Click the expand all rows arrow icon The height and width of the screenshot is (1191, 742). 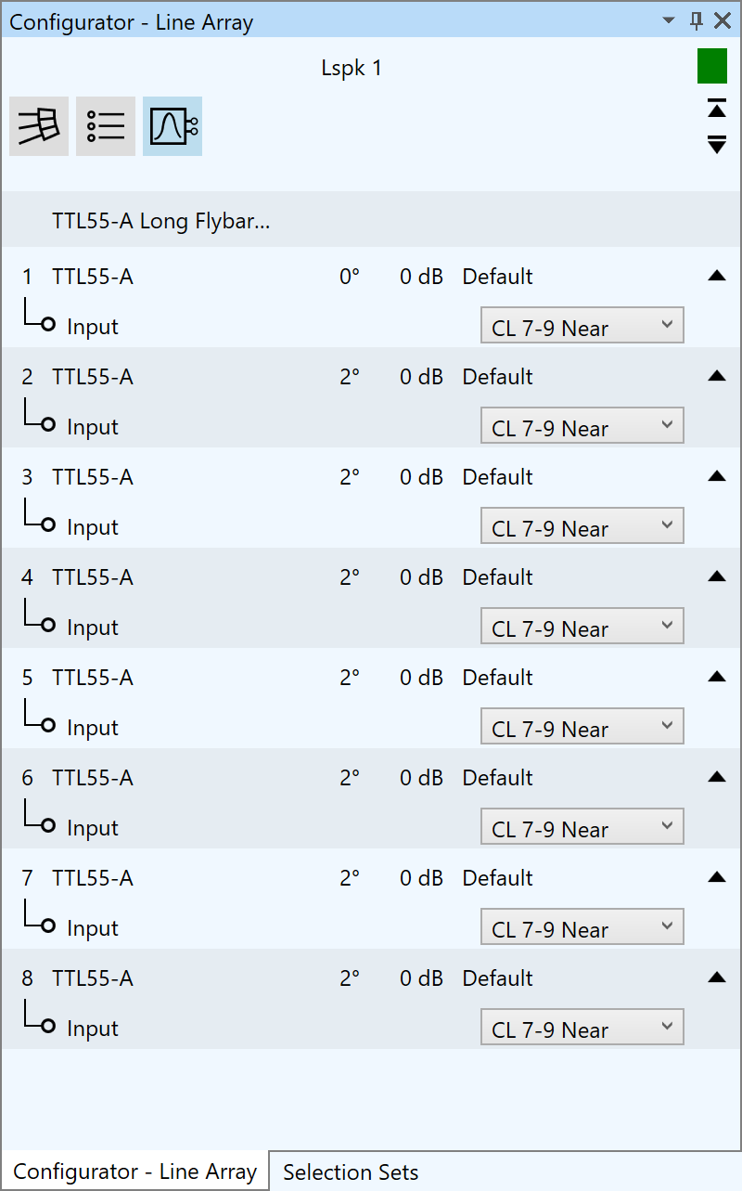click(717, 144)
